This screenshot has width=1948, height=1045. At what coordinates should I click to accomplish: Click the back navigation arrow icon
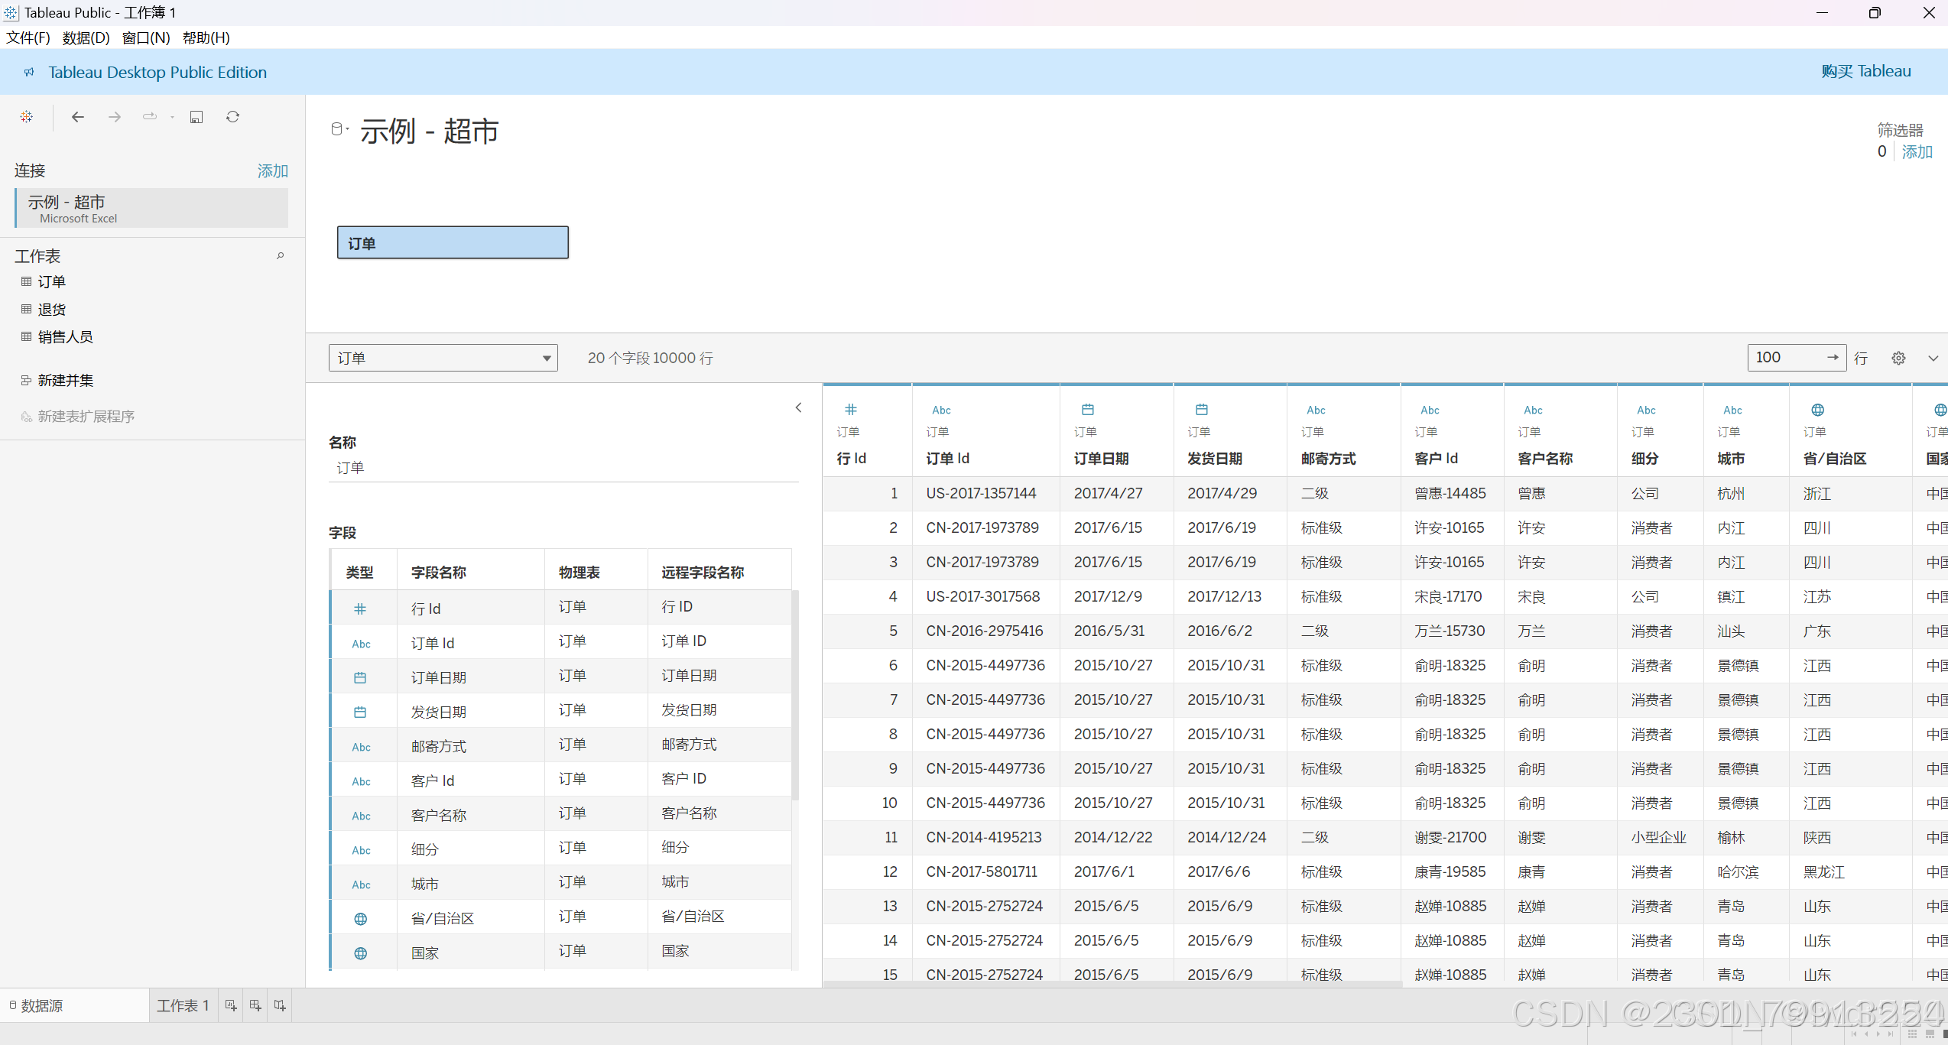77,116
